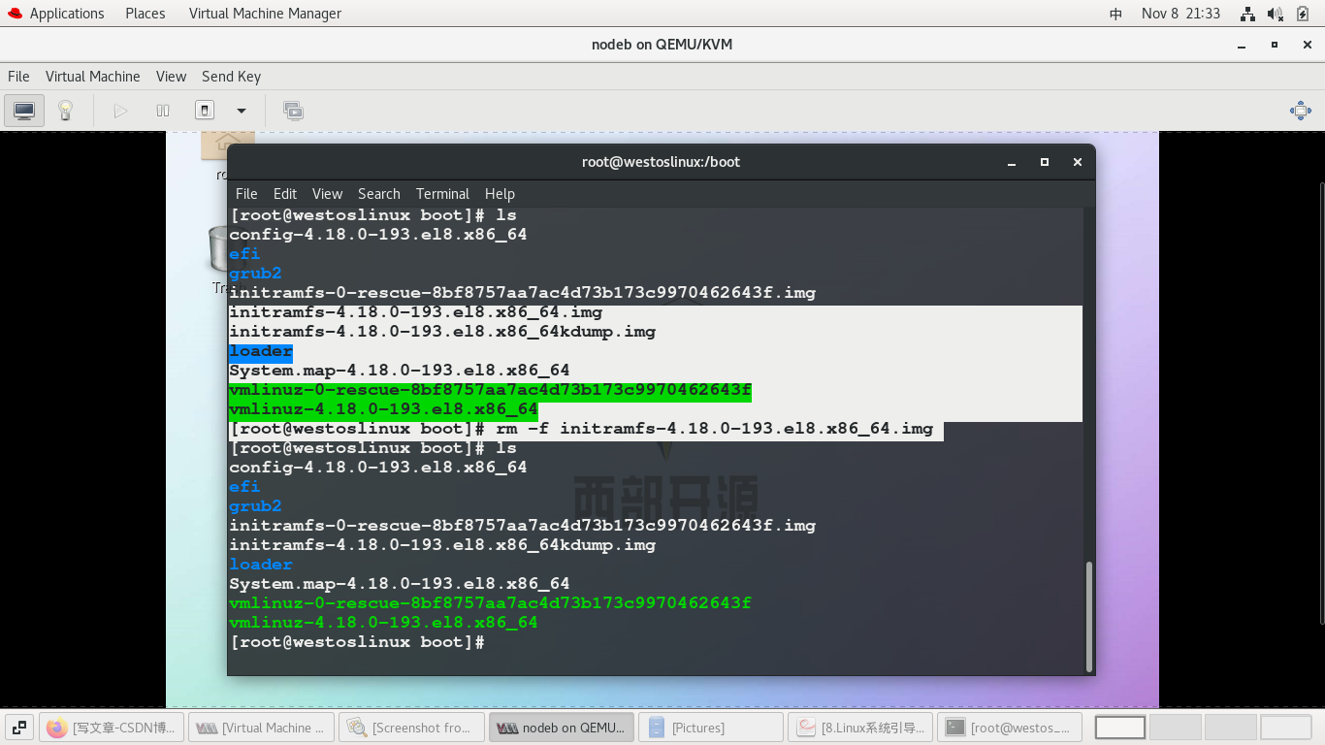Switch to the Pictures taskbar window
Image resolution: width=1325 pixels, height=745 pixels.
pyautogui.click(x=711, y=727)
